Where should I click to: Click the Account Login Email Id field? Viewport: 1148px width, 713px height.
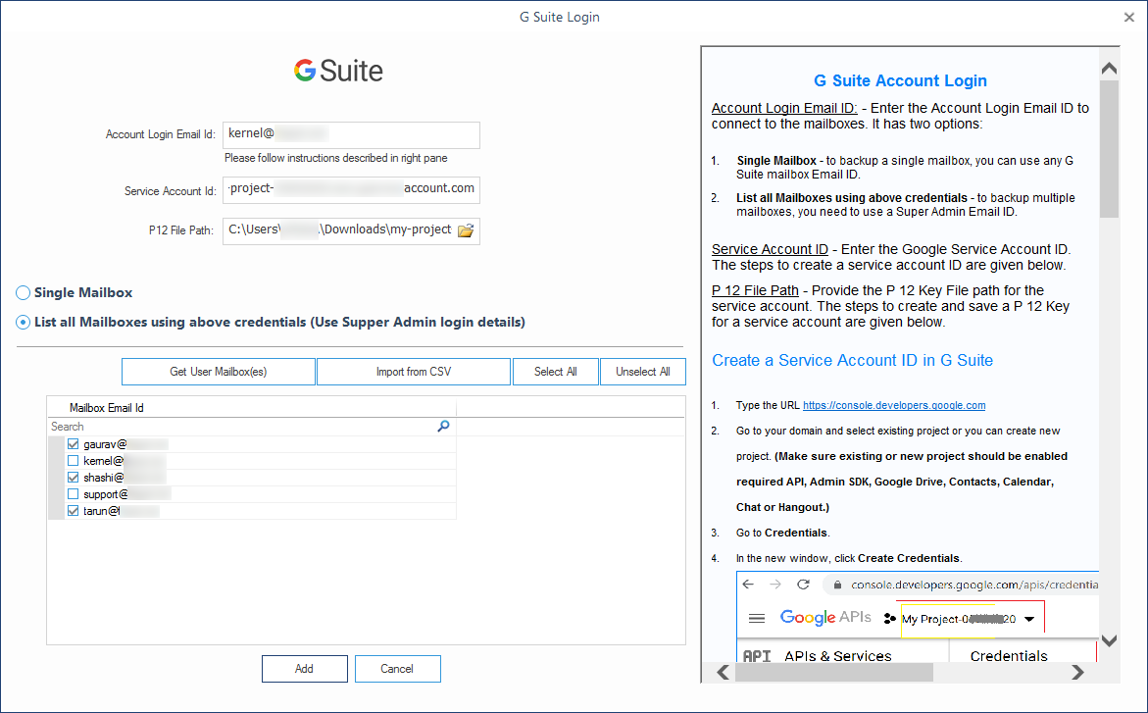(351, 134)
